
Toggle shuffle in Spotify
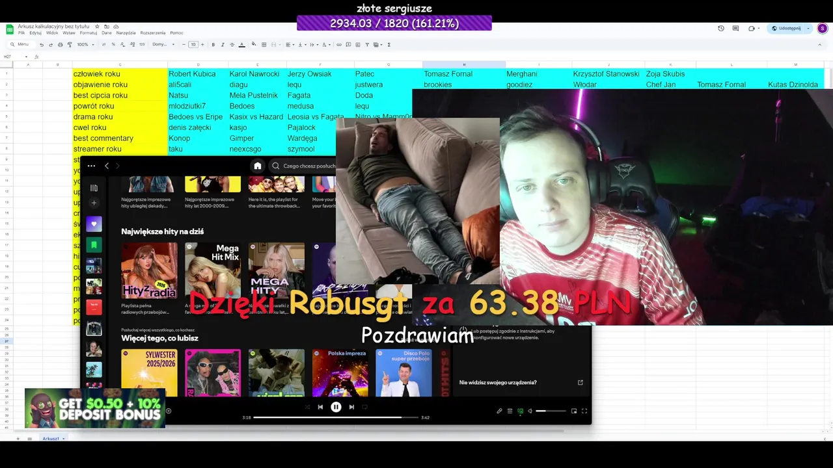[308, 407]
